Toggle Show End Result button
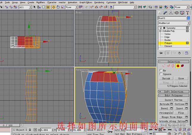This screenshot has height=135, width=192. tap(168, 53)
